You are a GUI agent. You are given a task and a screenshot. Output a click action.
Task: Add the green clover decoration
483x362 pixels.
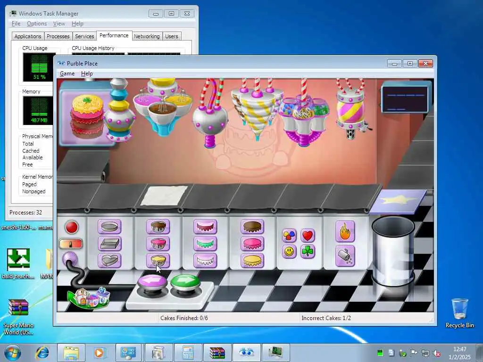[308, 252]
